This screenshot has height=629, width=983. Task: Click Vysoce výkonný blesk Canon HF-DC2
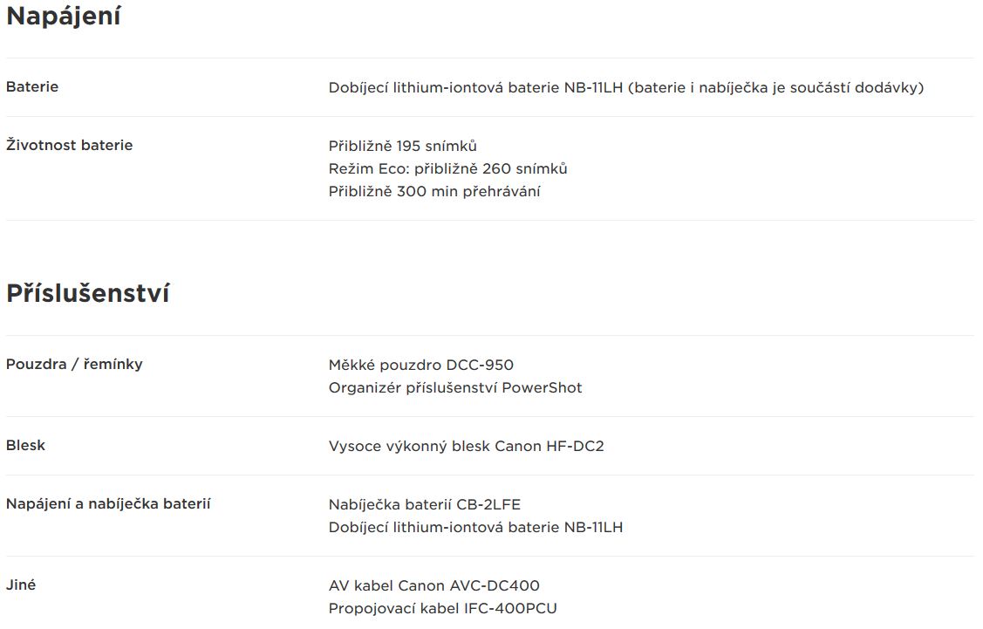tap(466, 446)
